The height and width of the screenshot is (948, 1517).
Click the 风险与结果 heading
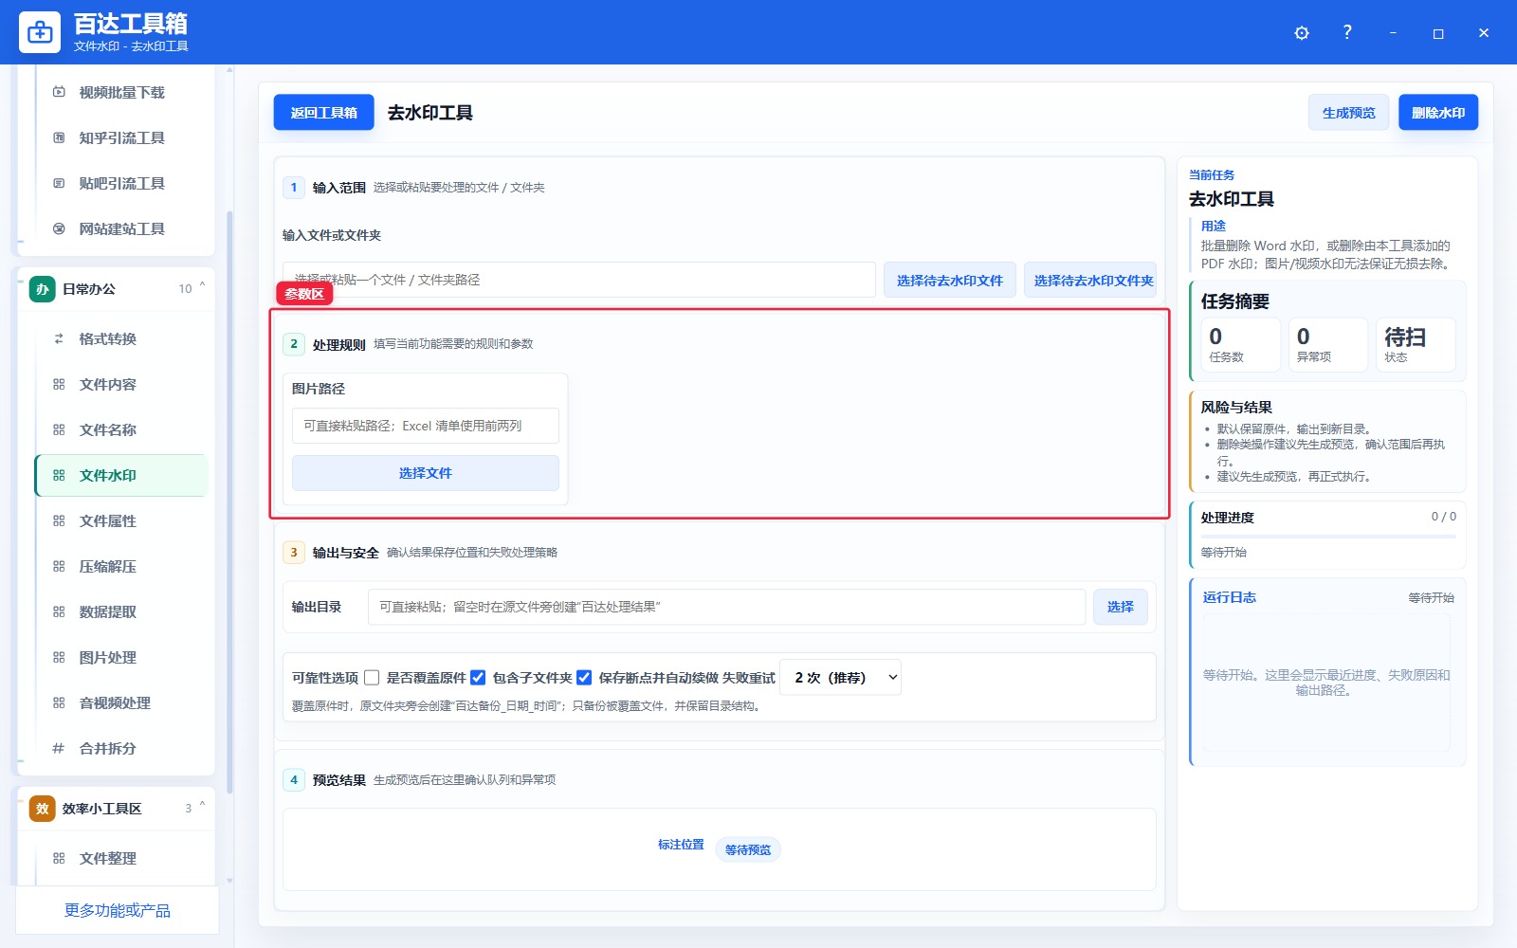(1236, 407)
